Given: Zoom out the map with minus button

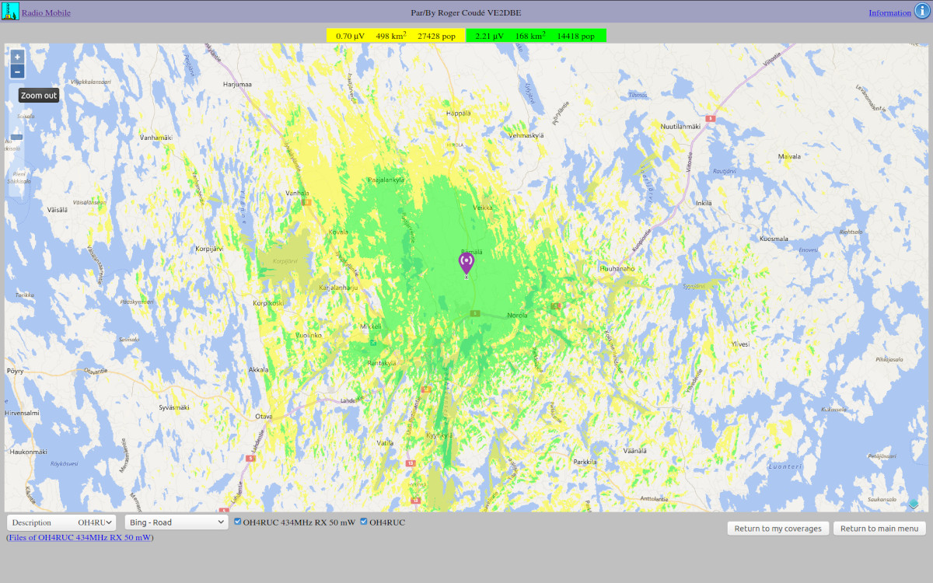Looking at the screenshot, I should 17,72.
